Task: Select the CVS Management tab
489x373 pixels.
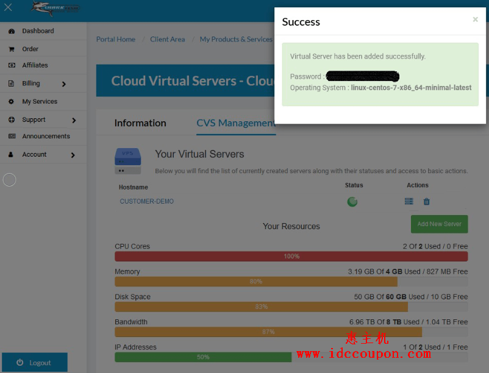Action: tap(235, 123)
